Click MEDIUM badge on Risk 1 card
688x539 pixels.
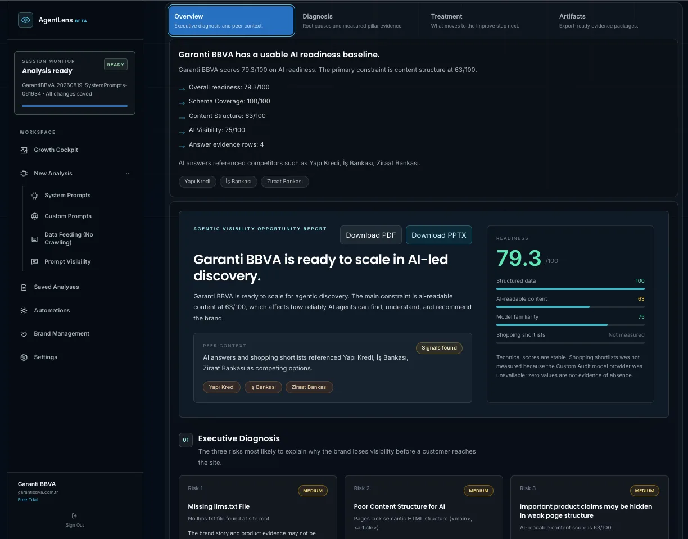pyautogui.click(x=313, y=491)
